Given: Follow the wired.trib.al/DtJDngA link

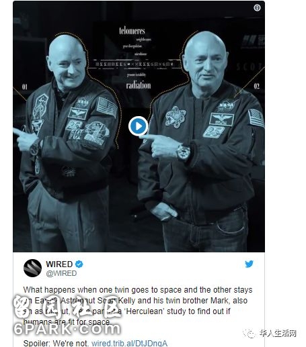Looking at the screenshot, I should coord(129,344).
